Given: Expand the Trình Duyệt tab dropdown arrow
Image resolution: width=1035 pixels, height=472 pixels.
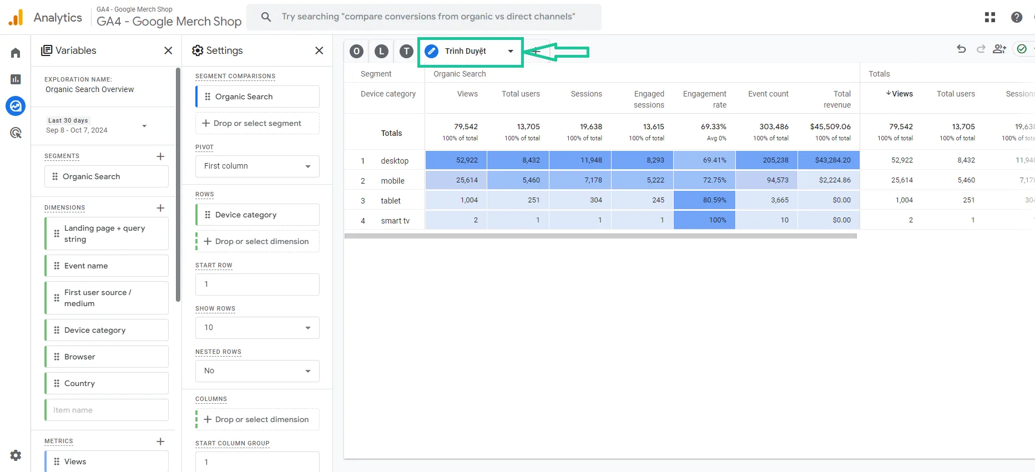Looking at the screenshot, I should point(511,51).
